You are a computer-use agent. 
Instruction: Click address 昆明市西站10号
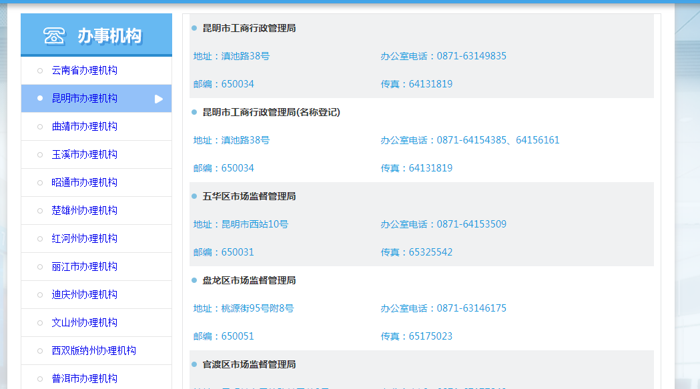[x=255, y=224]
